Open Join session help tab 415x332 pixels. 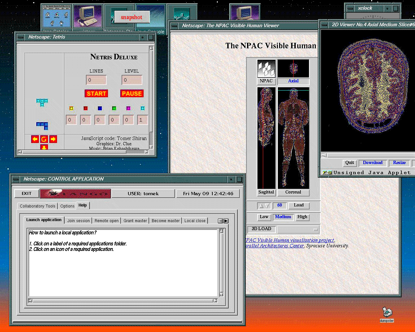point(78,221)
